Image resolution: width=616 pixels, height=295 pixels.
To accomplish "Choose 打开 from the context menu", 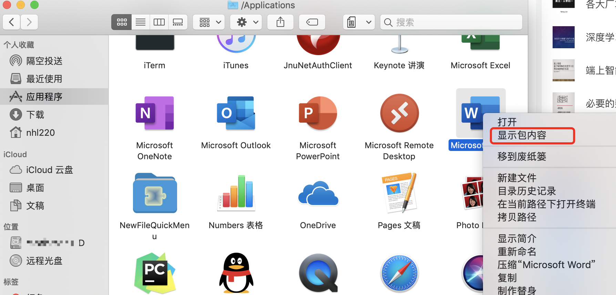I will (x=550, y=122).
